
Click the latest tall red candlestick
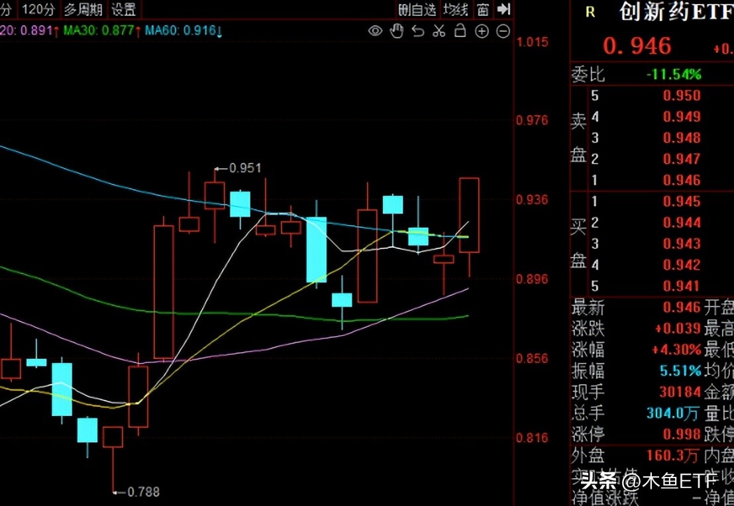pos(469,215)
